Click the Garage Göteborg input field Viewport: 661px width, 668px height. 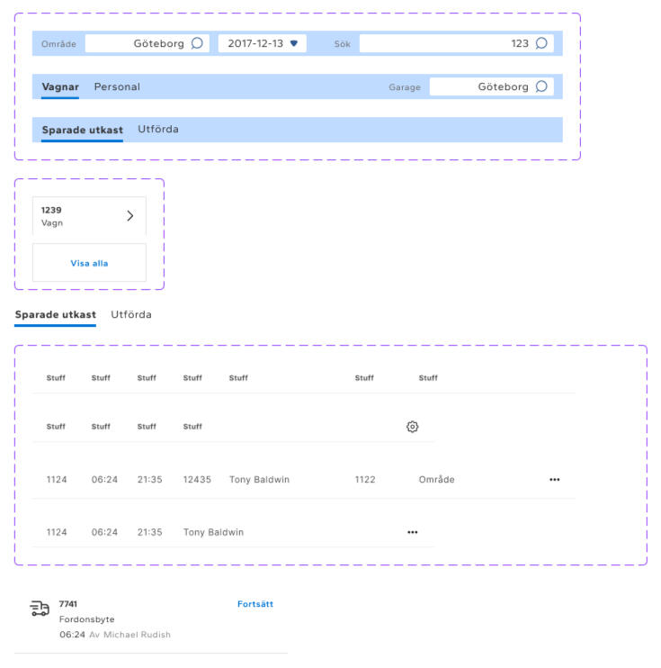point(481,87)
